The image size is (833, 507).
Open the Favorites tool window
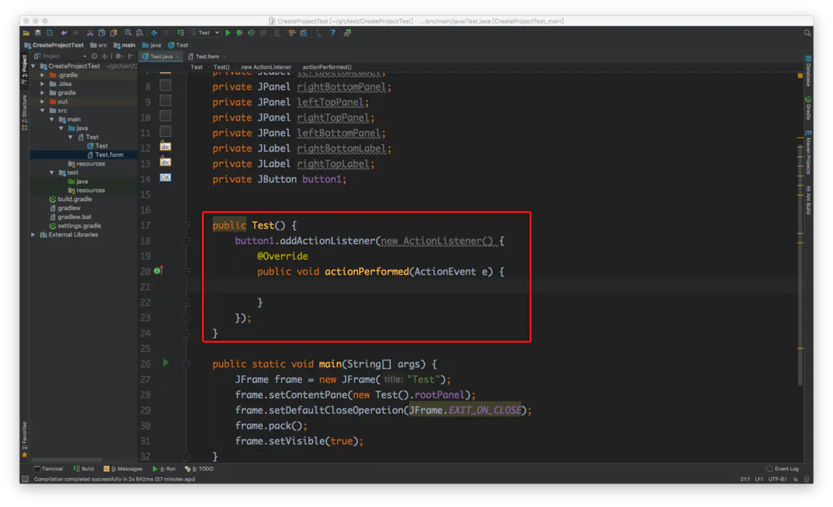click(24, 440)
